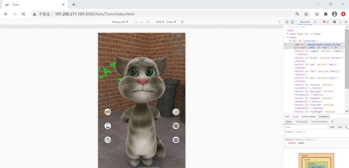
Task: Click div#container breadcrumb
Action: tap(309, 116)
